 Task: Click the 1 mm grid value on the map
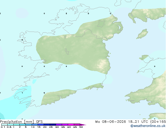tap(22, 93)
